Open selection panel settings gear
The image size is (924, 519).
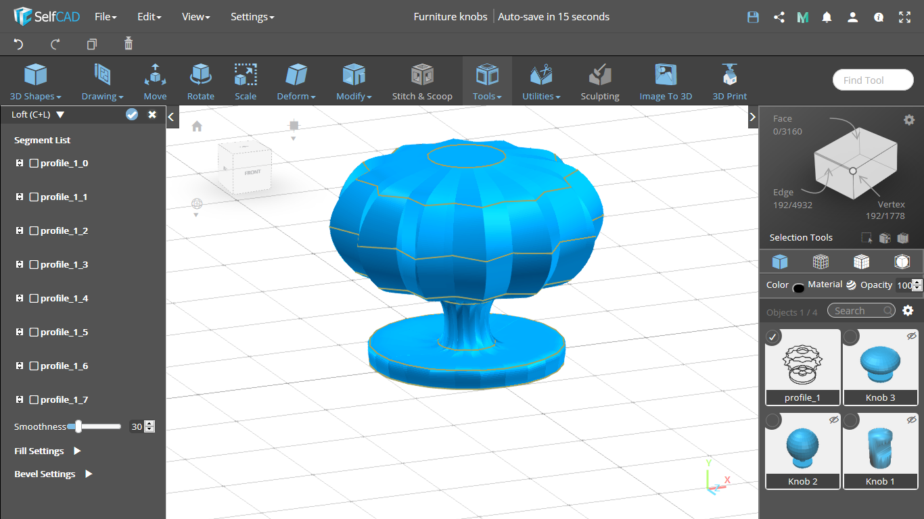(x=909, y=120)
